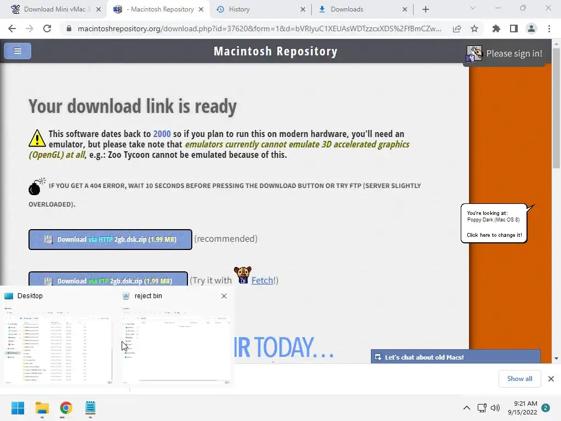Reload the current page

(x=47, y=29)
